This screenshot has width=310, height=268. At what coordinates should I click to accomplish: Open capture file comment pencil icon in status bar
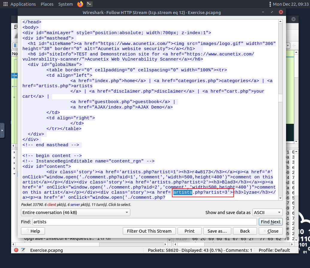pos(23,250)
